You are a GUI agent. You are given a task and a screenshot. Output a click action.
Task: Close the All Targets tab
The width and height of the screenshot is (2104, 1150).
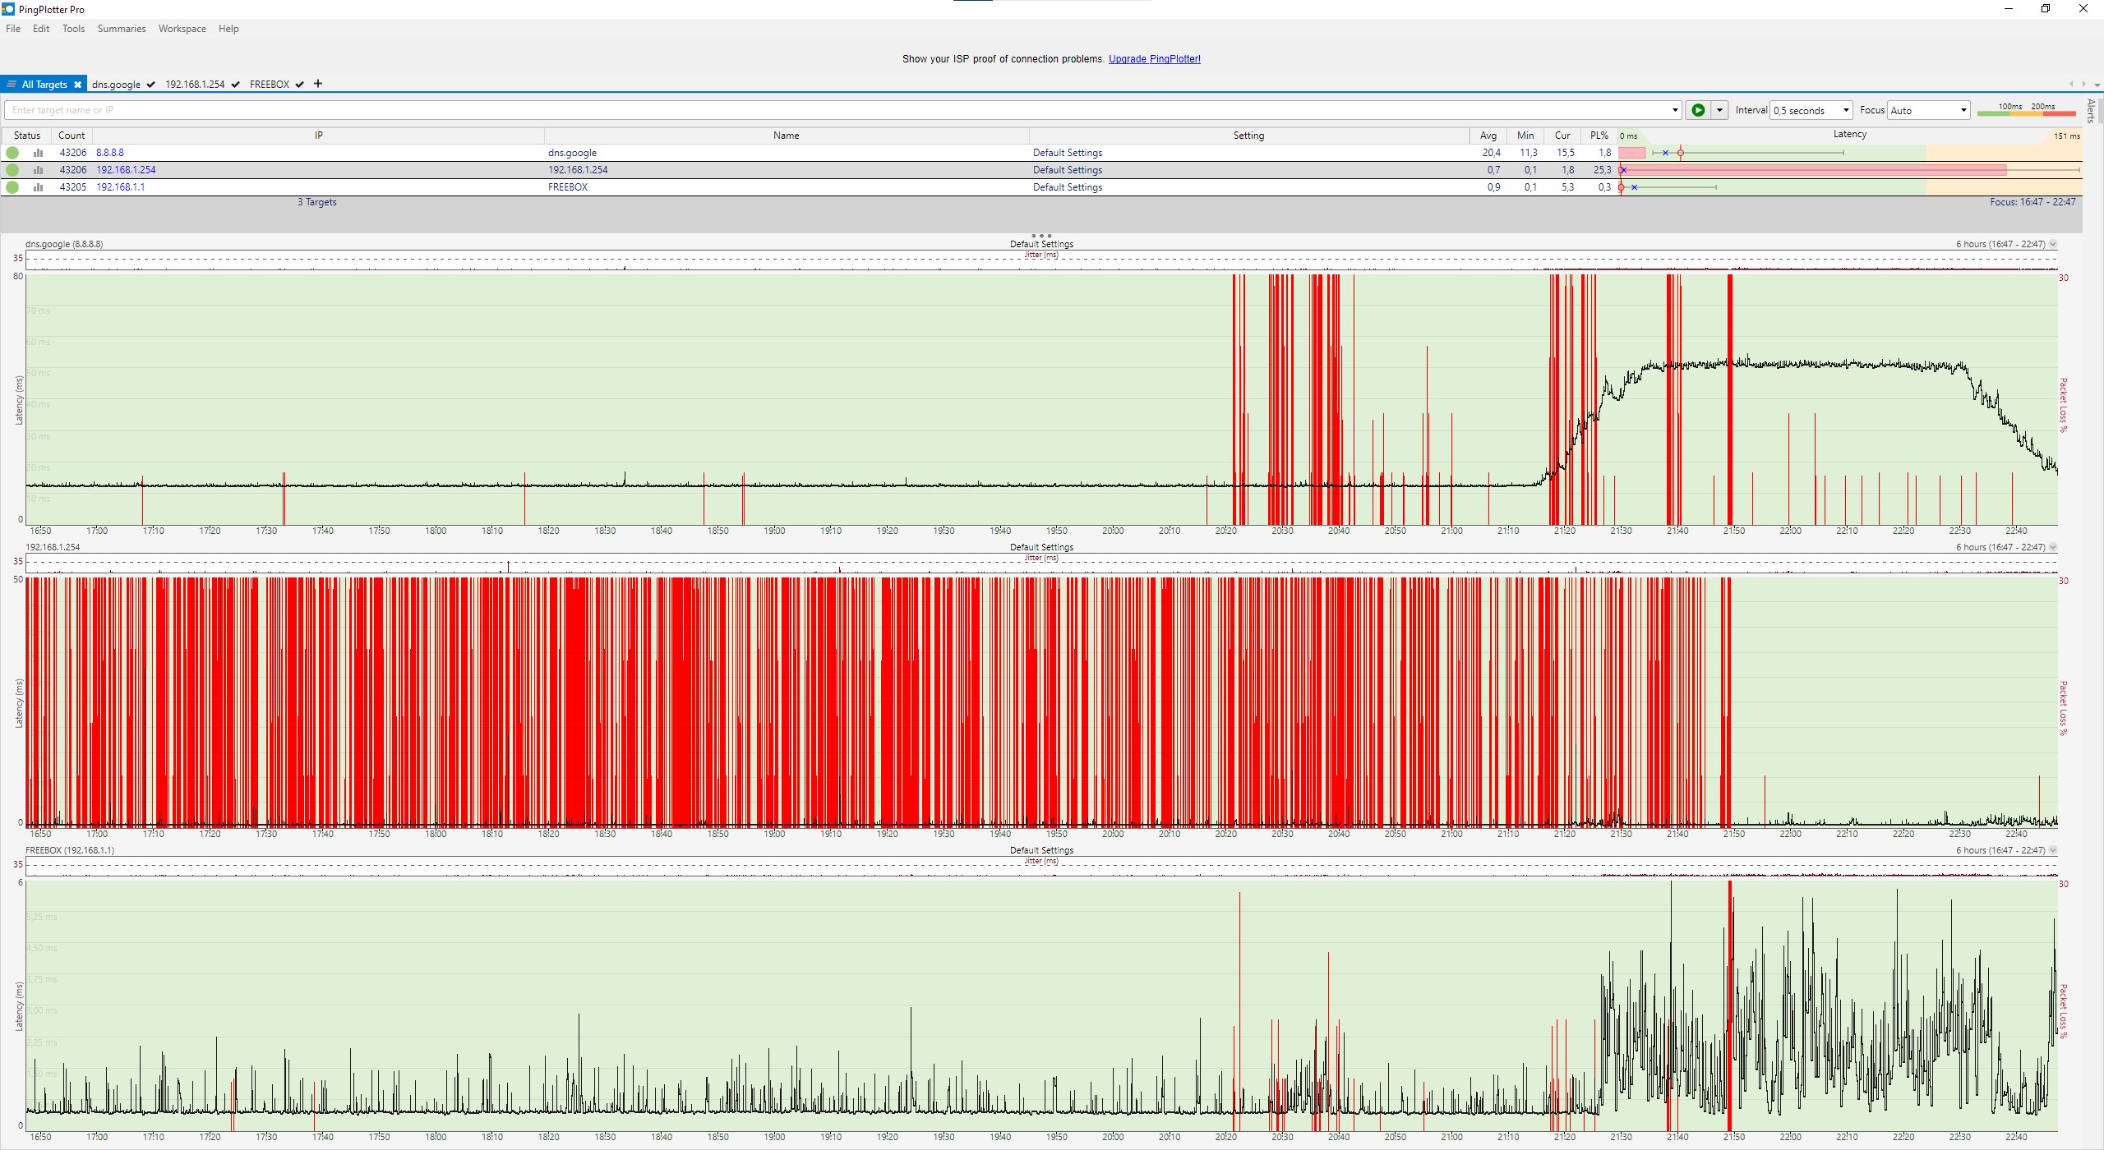click(77, 85)
